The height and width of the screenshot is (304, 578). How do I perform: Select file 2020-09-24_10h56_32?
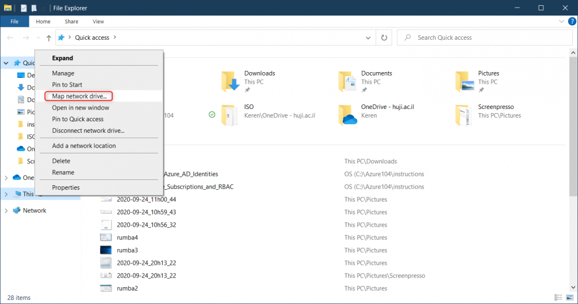tap(146, 224)
